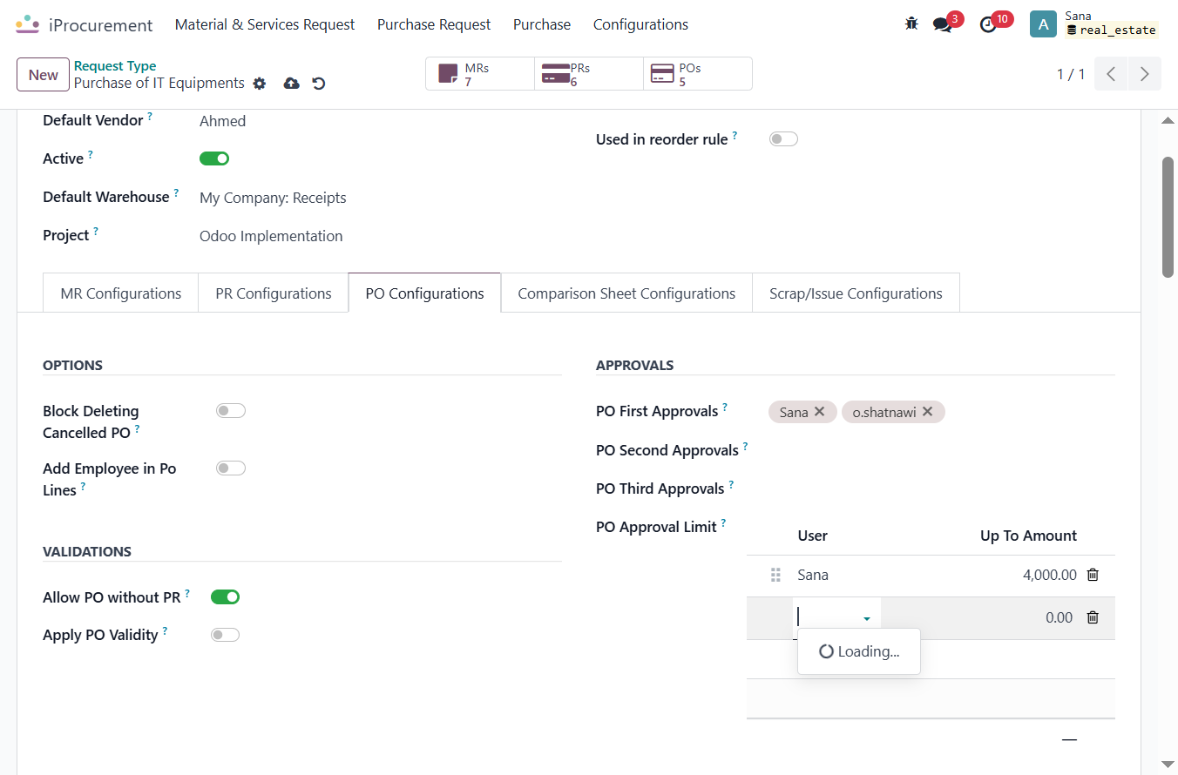
Task: Open the Default Vendor field Ahmed
Action: [x=222, y=121]
